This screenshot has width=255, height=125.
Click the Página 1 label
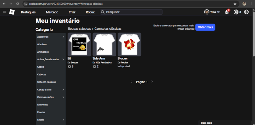click(x=142, y=82)
